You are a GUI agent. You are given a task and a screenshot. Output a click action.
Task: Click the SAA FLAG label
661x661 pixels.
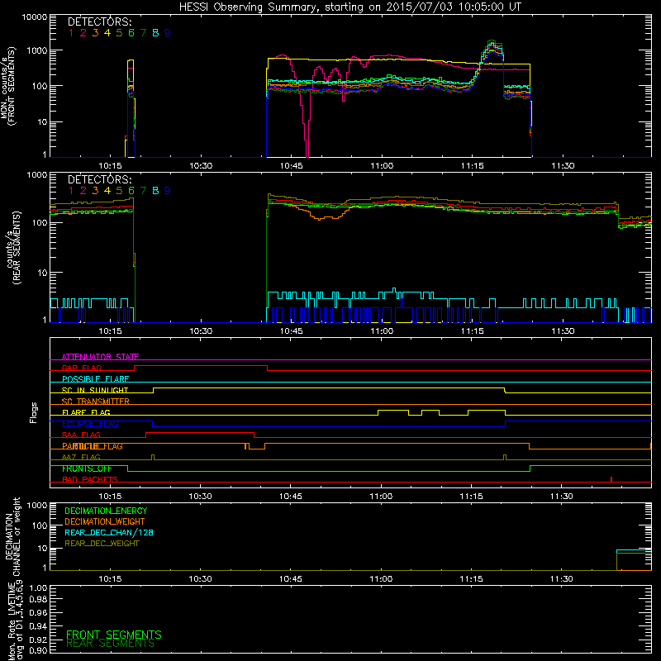point(81,435)
